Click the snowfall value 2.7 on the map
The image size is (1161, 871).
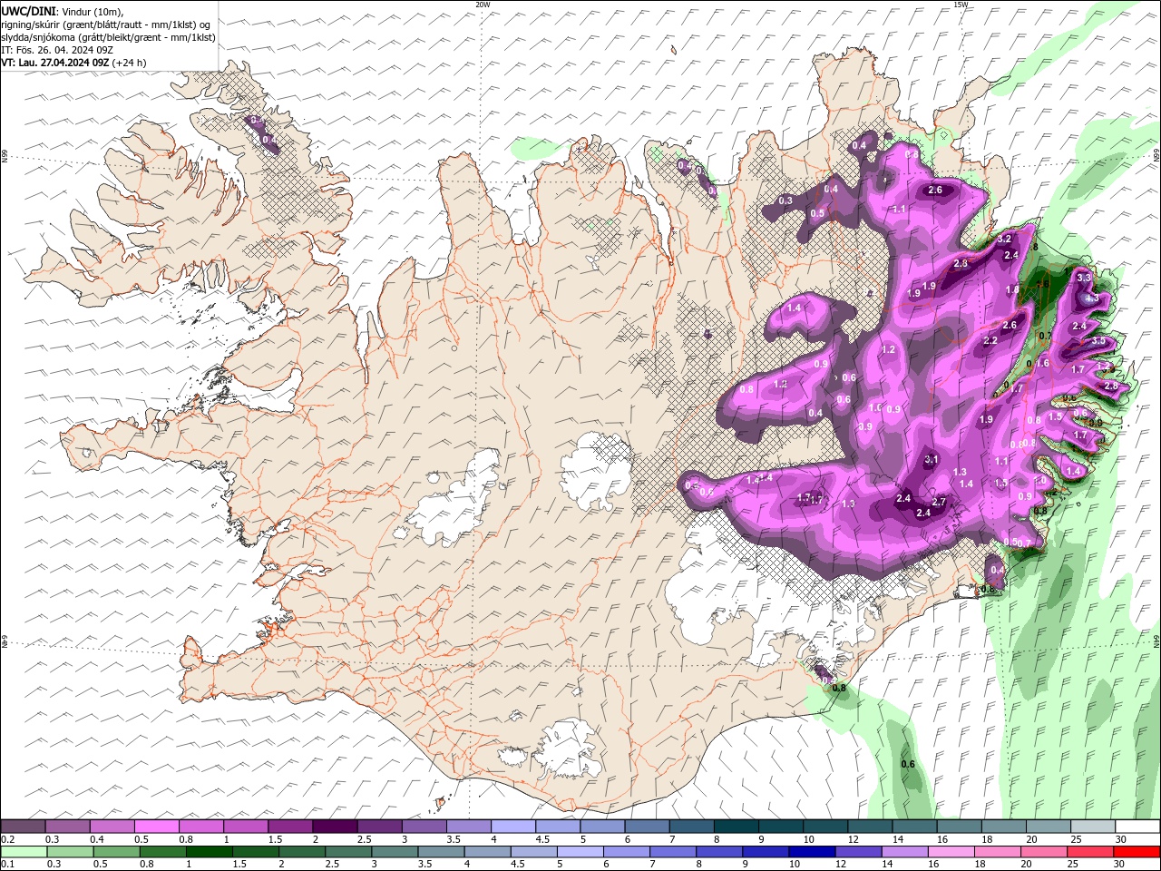[x=939, y=502]
